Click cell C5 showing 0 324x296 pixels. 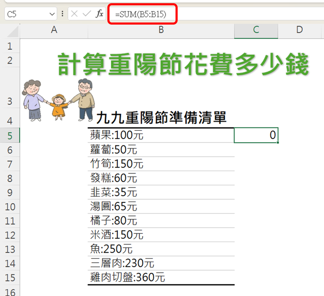(x=256, y=135)
